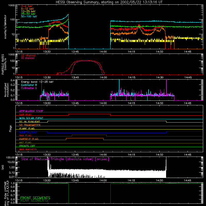This screenshot has width=206, height=206.
Task: Click the 13:45 tick under the count-rate plot
Action: [75, 52]
